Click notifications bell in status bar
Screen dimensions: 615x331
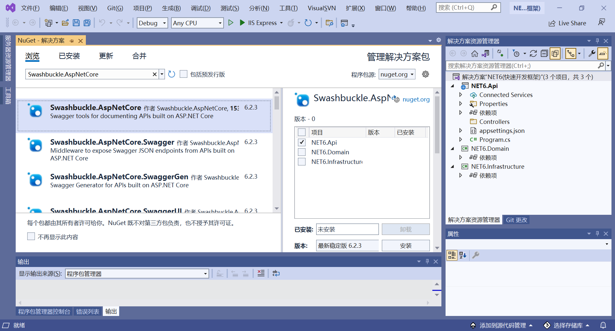point(603,325)
